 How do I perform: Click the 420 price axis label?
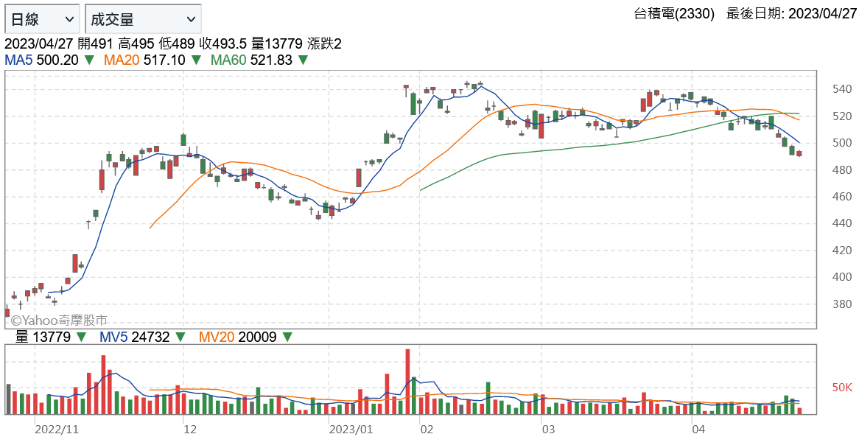[x=841, y=251]
